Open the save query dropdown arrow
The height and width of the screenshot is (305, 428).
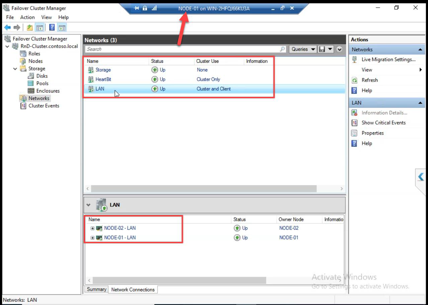(x=330, y=49)
